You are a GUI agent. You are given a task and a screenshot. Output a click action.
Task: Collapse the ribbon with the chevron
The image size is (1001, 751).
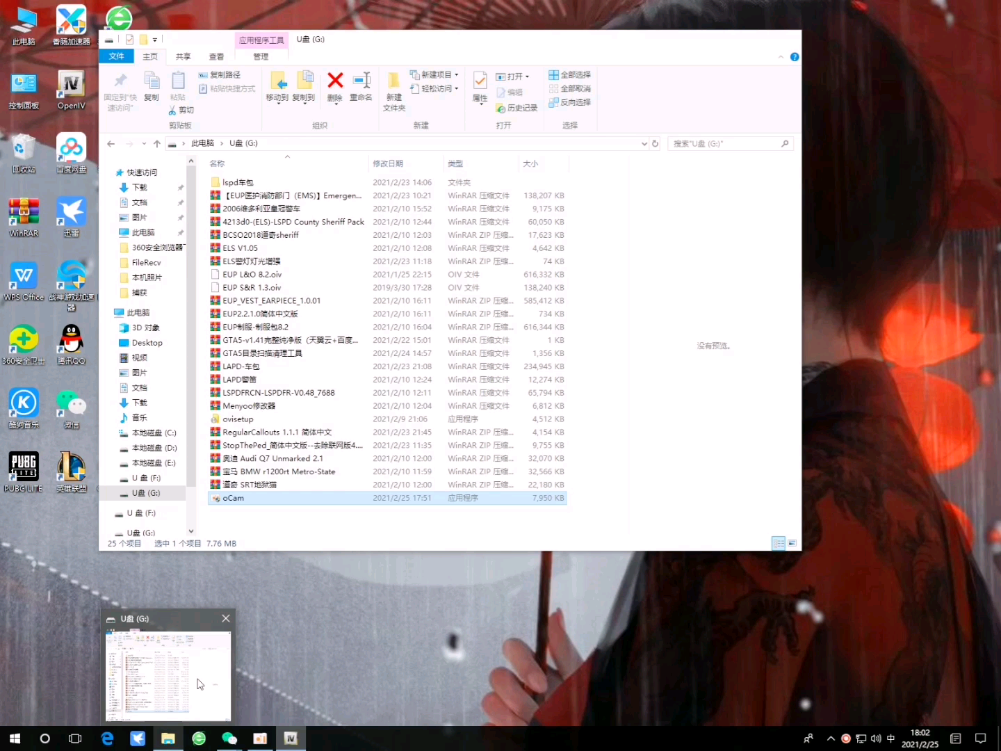click(x=781, y=57)
